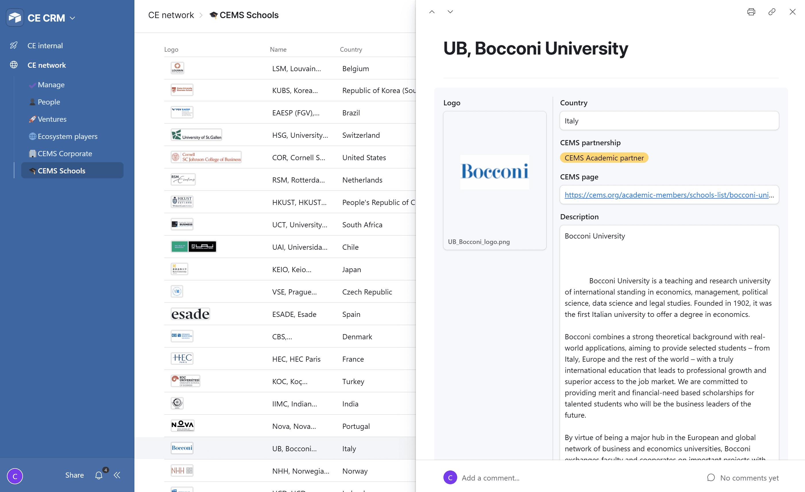Click the United States country cell
This screenshot has width=805, height=492.
pyautogui.click(x=364, y=157)
